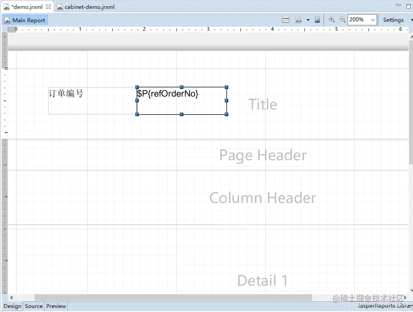413x312 pixels.
Task: Select the $P{refOrderNo} text field
Action: pyautogui.click(x=182, y=101)
